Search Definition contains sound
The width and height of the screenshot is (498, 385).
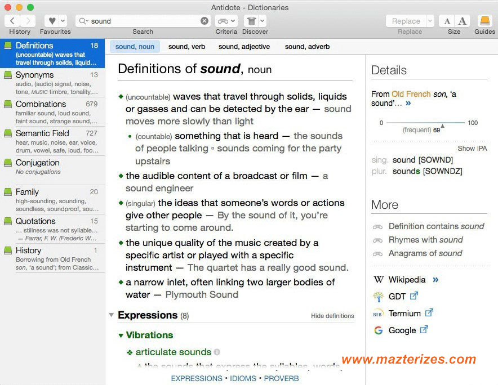coord(436,226)
